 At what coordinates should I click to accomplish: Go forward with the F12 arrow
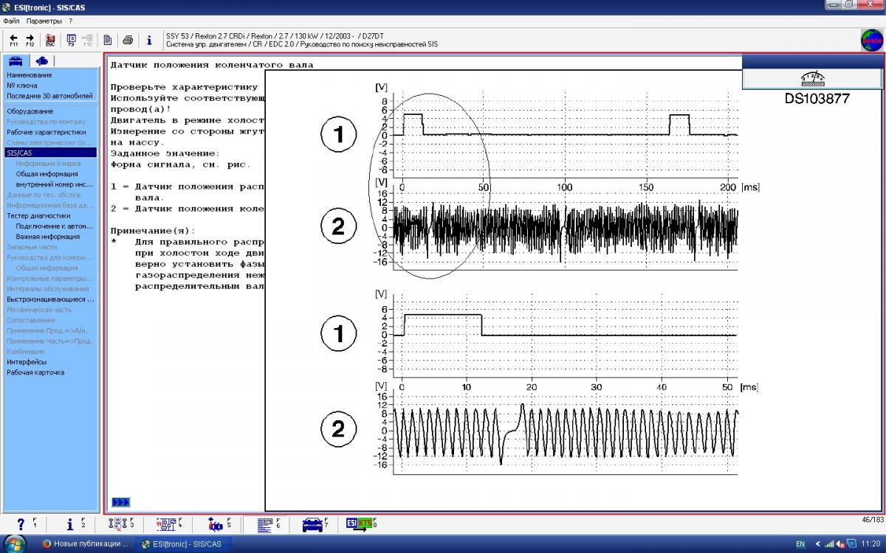pos(30,40)
